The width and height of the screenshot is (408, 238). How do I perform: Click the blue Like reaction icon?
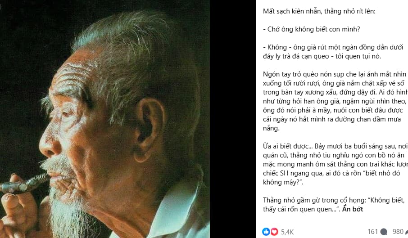(266, 232)
